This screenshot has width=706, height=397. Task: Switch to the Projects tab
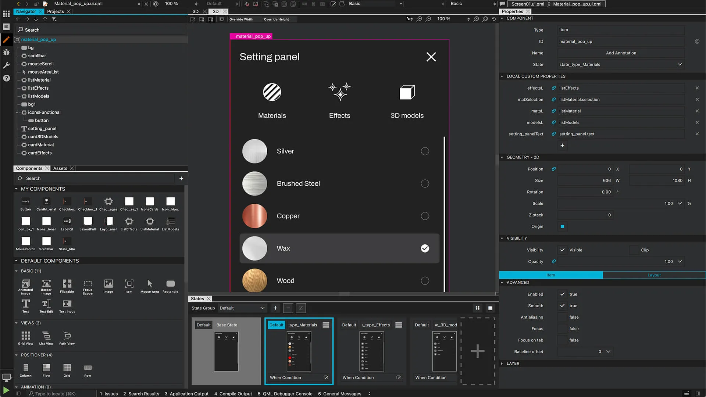tap(56, 11)
